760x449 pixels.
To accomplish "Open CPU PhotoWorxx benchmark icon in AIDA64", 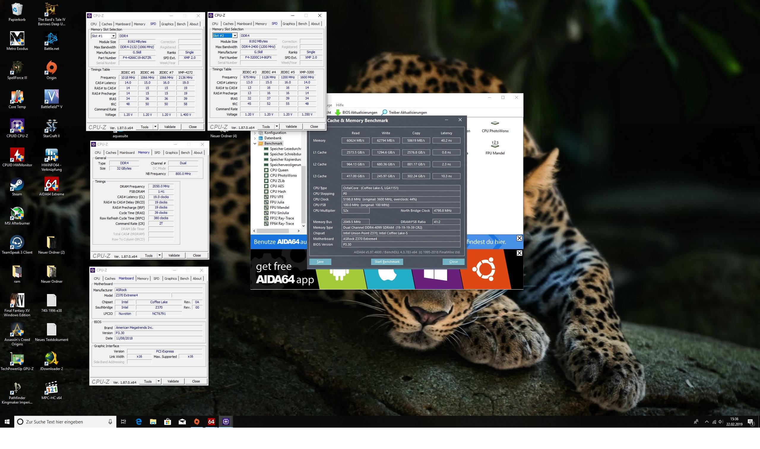I will pos(495,124).
